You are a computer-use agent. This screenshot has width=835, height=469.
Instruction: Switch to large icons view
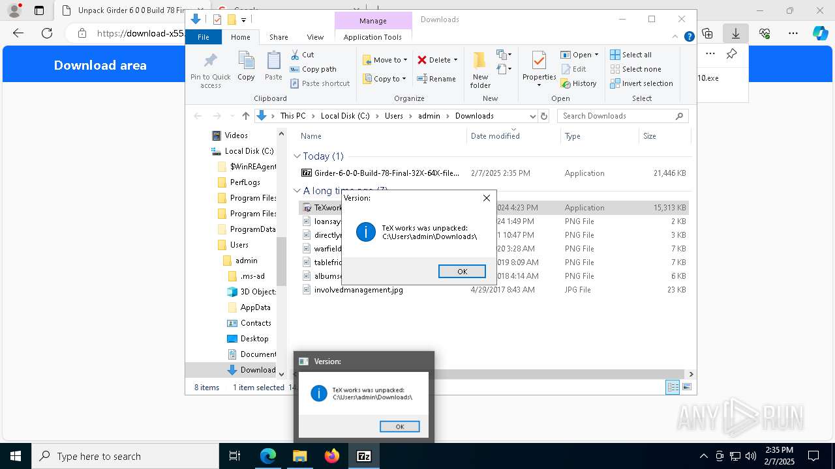[687, 388]
